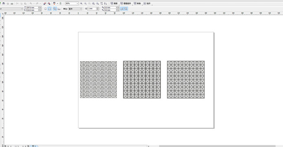Click the nudge distance stepper arrows
Image resolution: width=283 pixels, height=147 pixels.
[x=97, y=9]
